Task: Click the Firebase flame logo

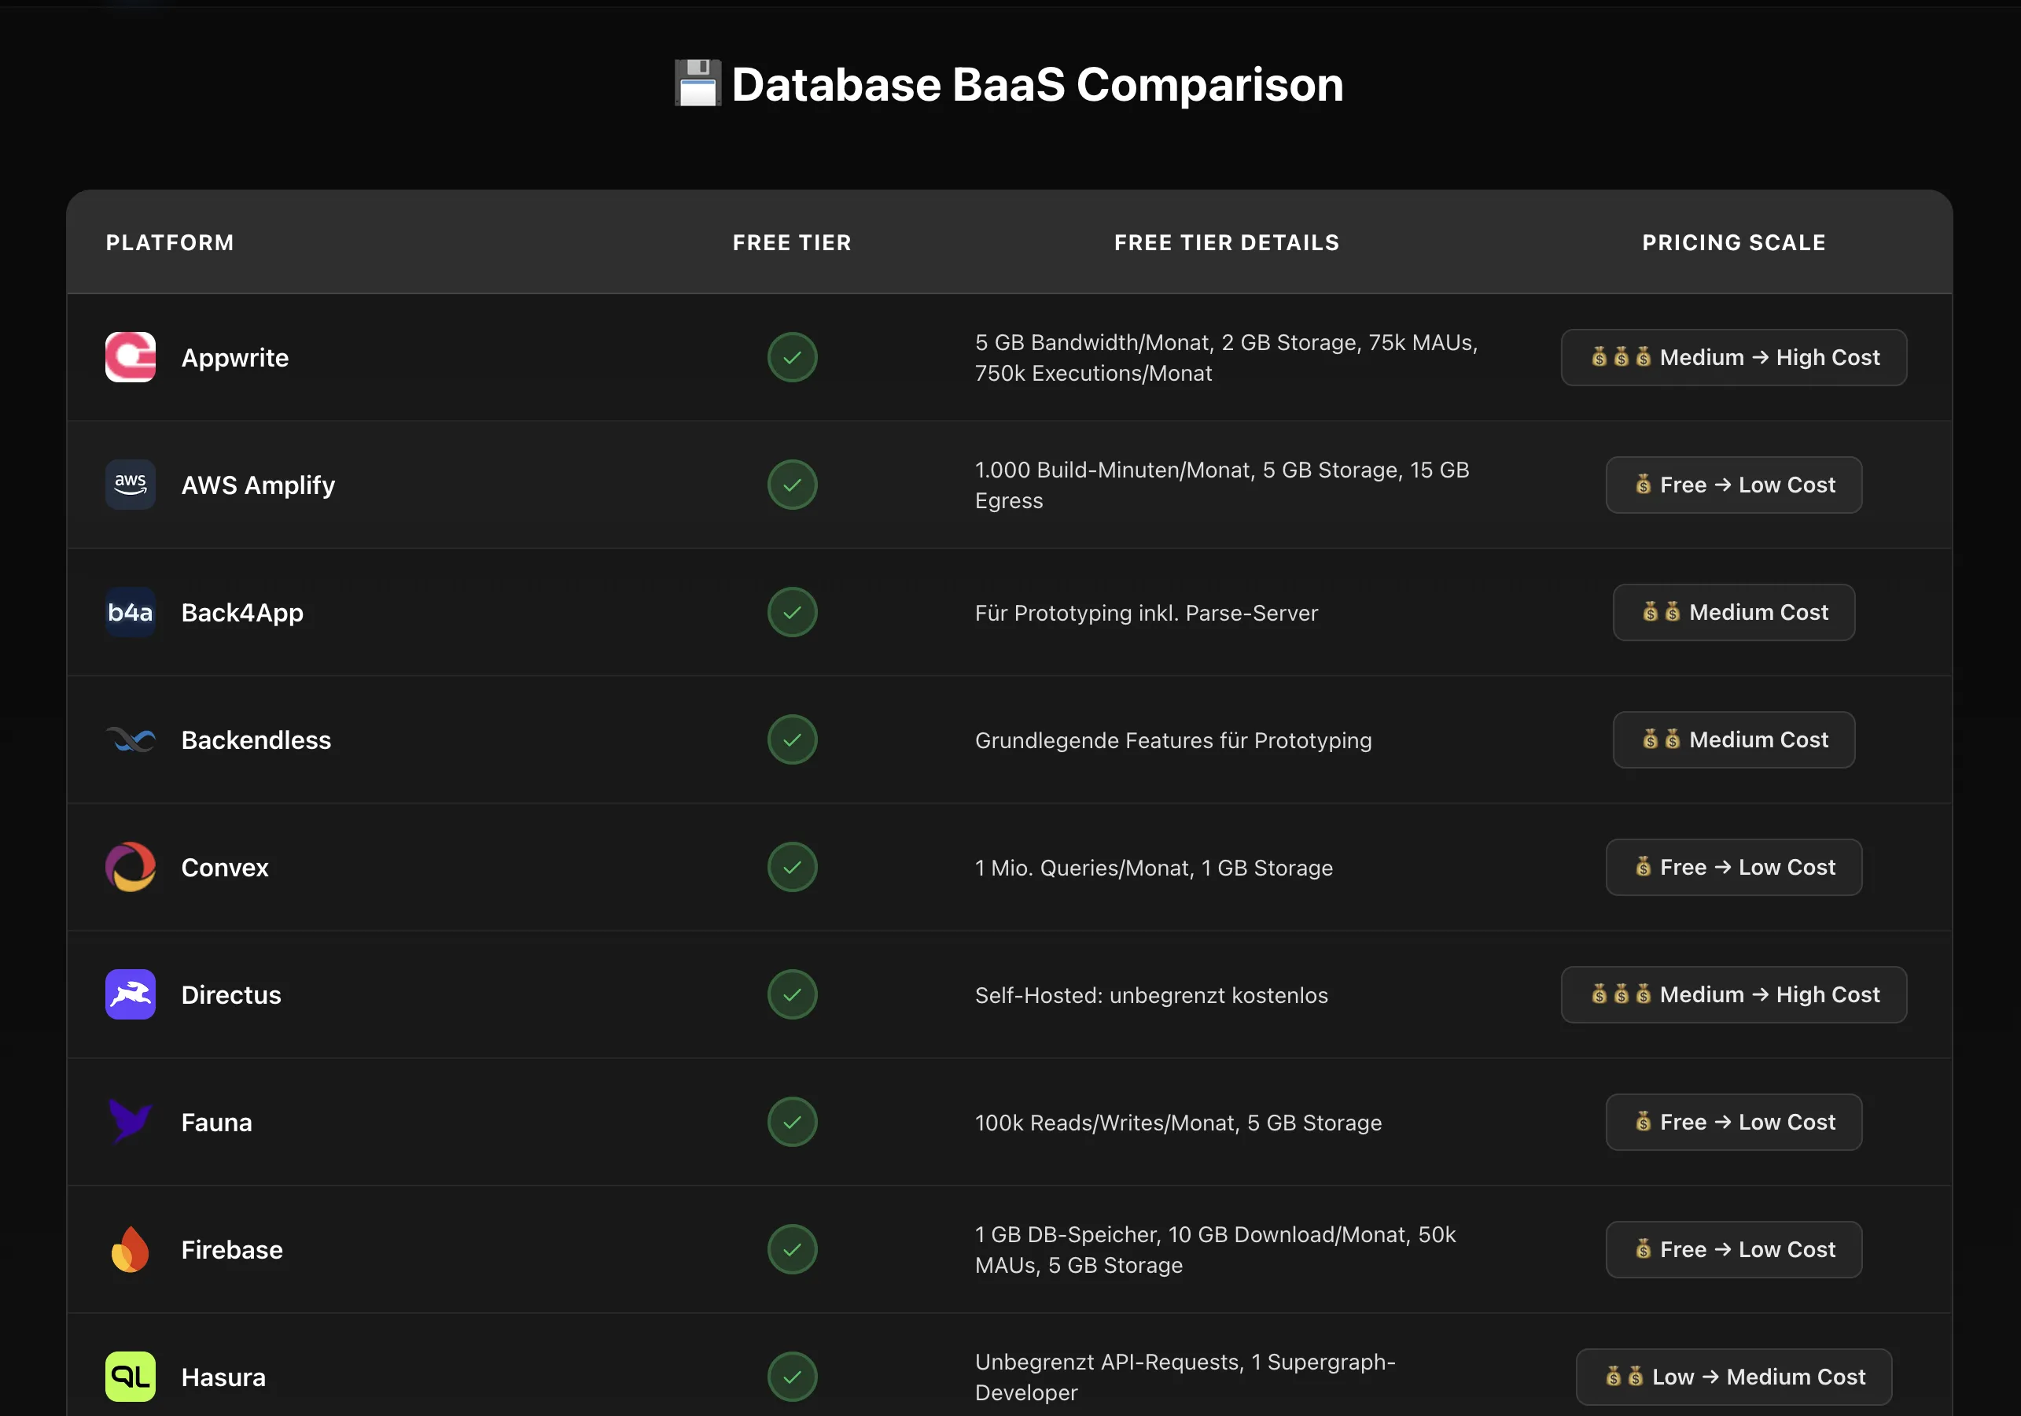Action: pos(131,1249)
